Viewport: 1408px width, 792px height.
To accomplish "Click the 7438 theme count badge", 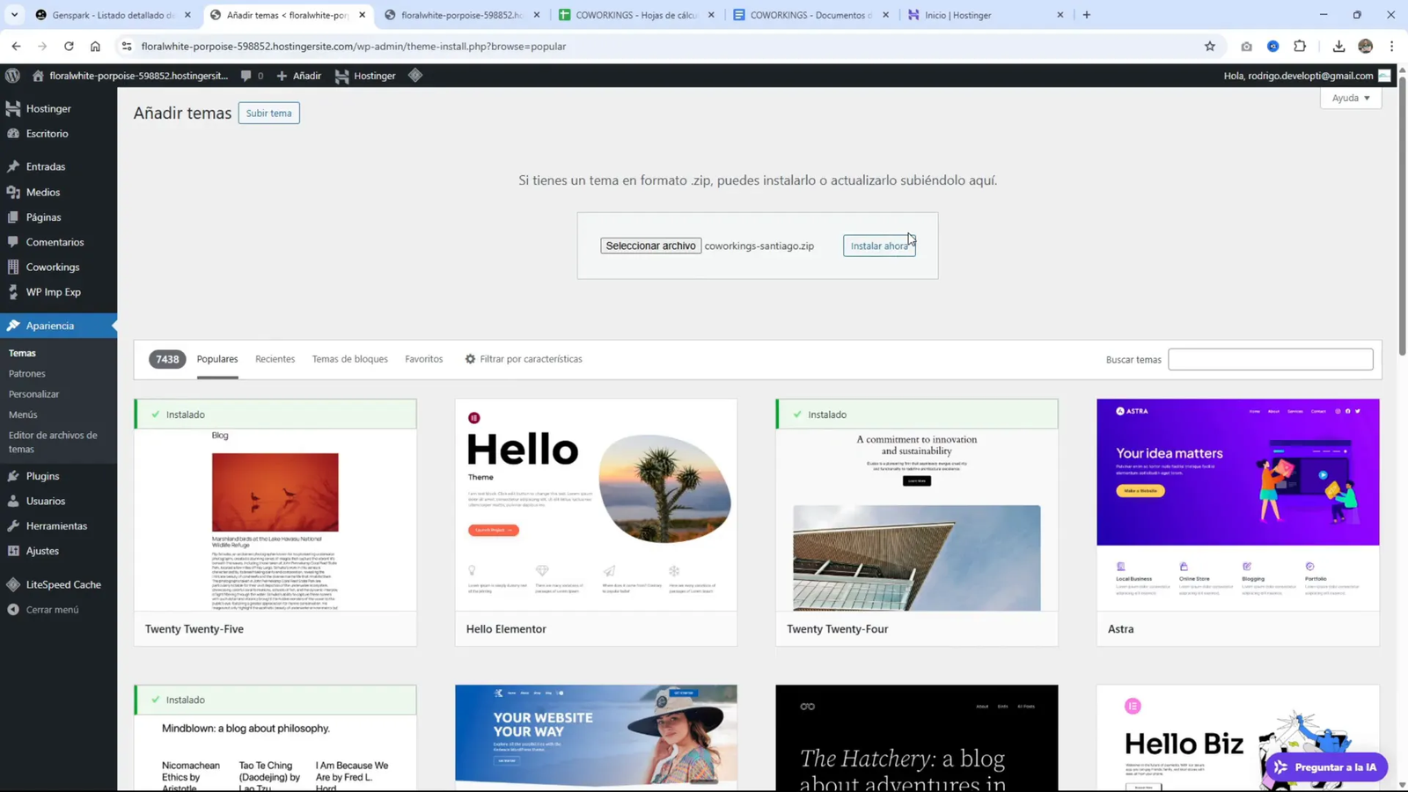I will (167, 359).
